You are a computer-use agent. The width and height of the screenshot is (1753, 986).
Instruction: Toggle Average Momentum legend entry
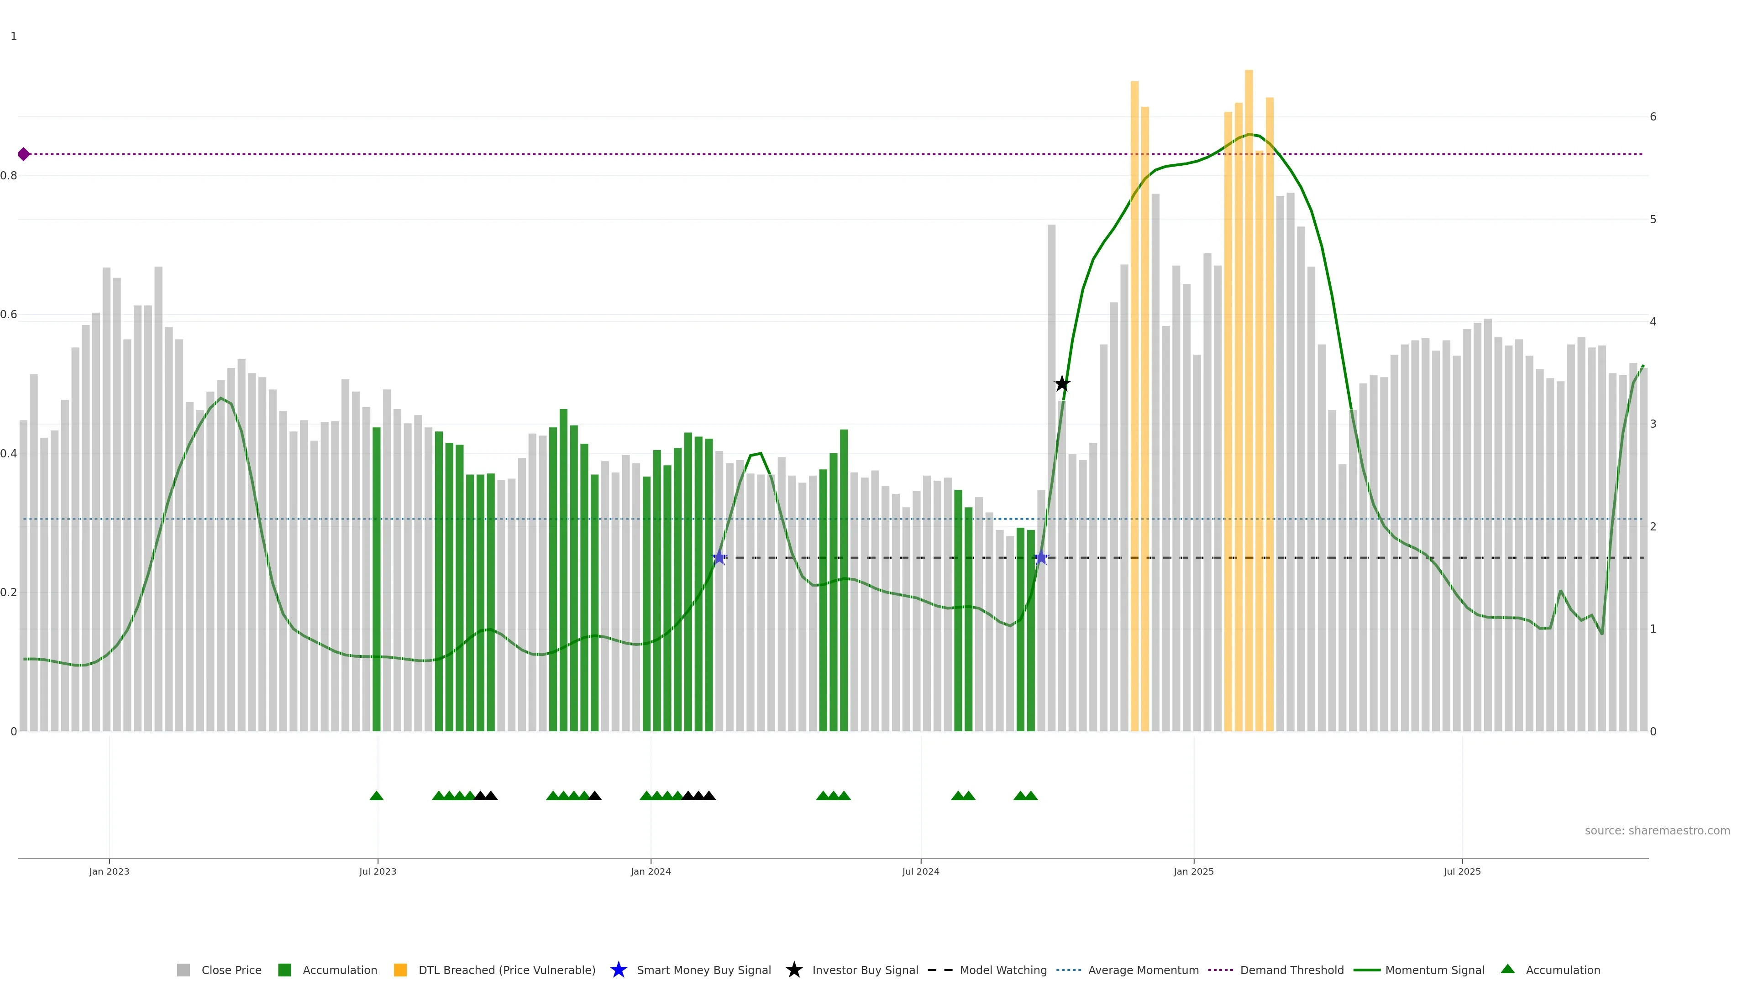click(1143, 970)
